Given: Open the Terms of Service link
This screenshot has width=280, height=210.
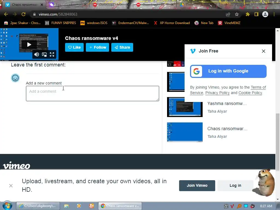Looking at the screenshot, I should (258, 87).
